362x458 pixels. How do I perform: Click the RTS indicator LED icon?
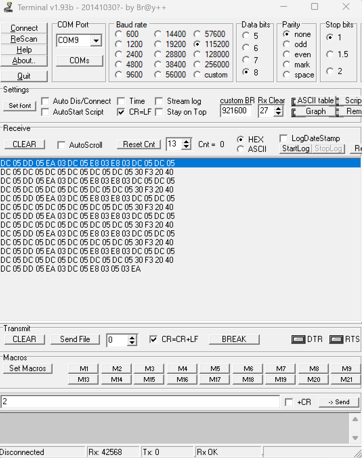[x=336, y=339]
